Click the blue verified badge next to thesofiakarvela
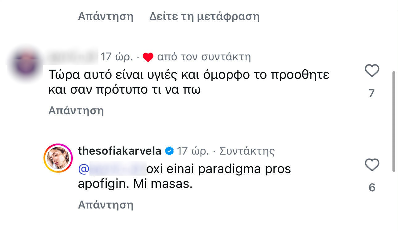The height and width of the screenshot is (231, 398). [169, 151]
